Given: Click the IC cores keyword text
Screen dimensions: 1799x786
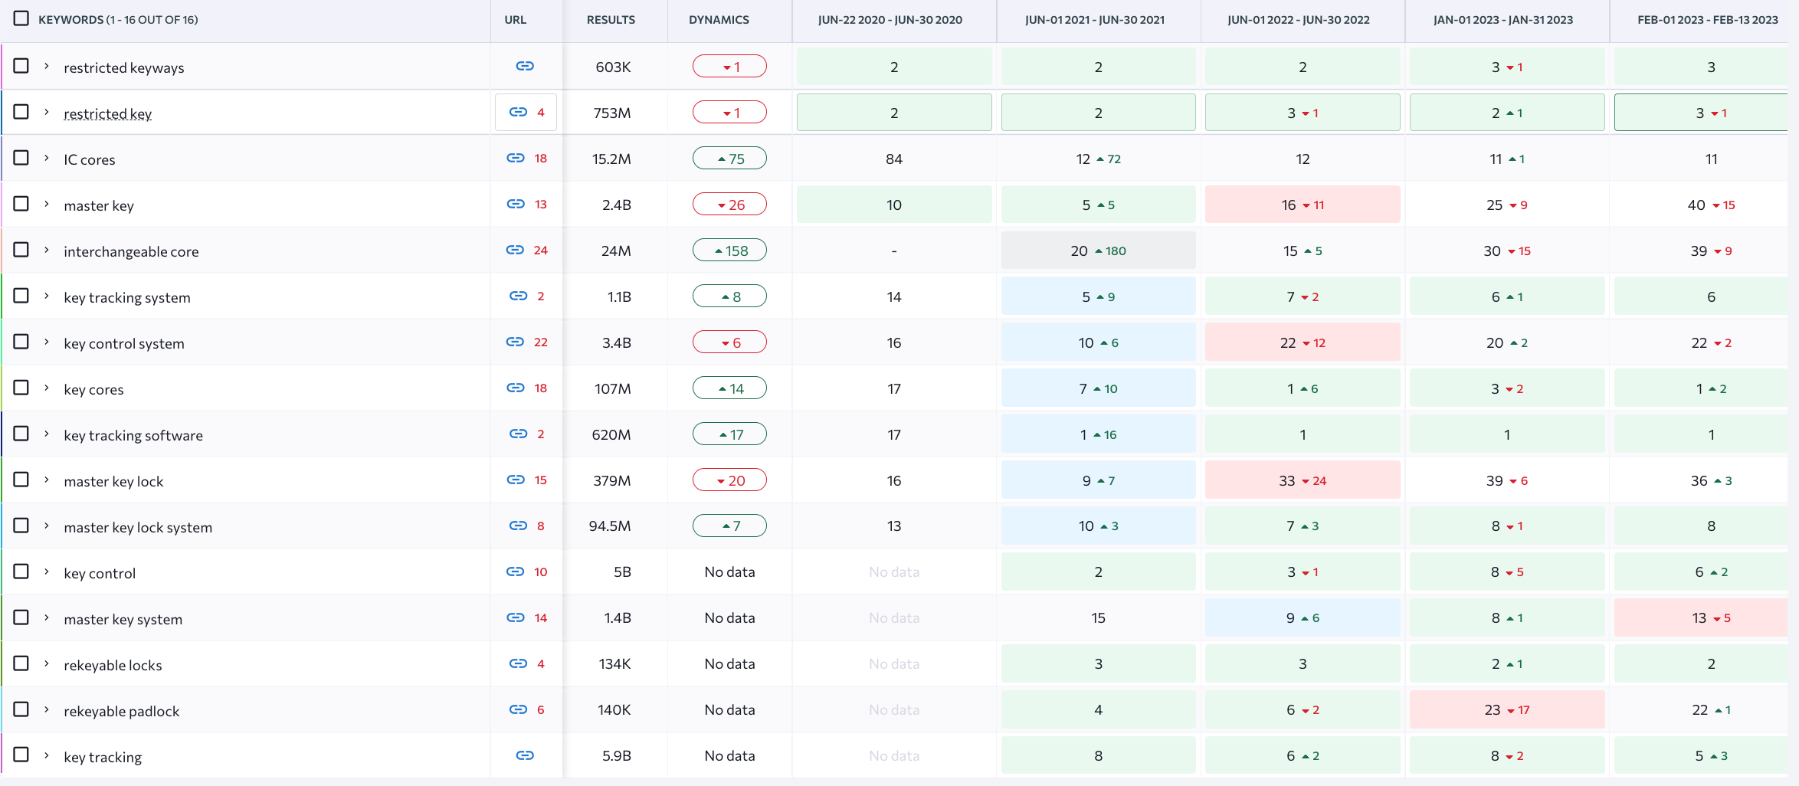Looking at the screenshot, I should pos(90,159).
